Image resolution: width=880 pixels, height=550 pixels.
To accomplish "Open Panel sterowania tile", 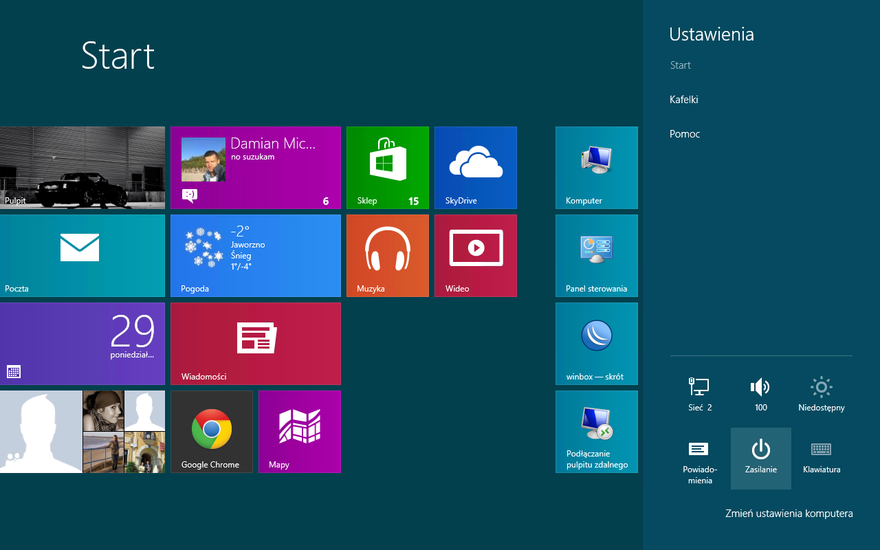I will (x=596, y=255).
